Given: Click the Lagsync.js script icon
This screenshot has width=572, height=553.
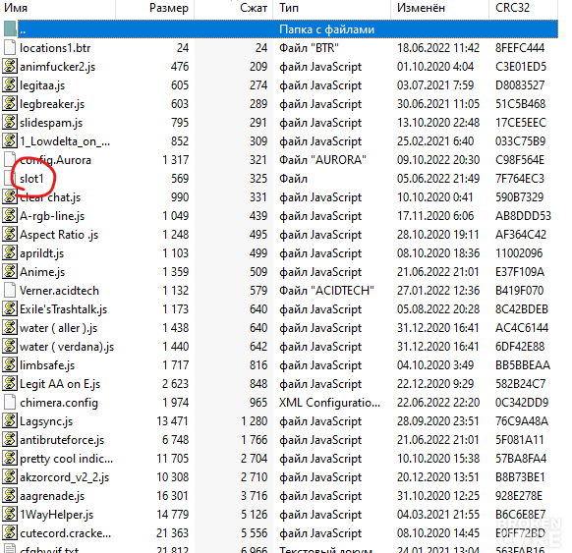Looking at the screenshot, I should click(10, 421).
